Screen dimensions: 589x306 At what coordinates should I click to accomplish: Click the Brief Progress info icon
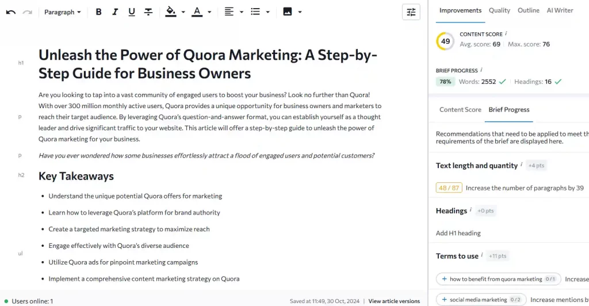(x=481, y=70)
